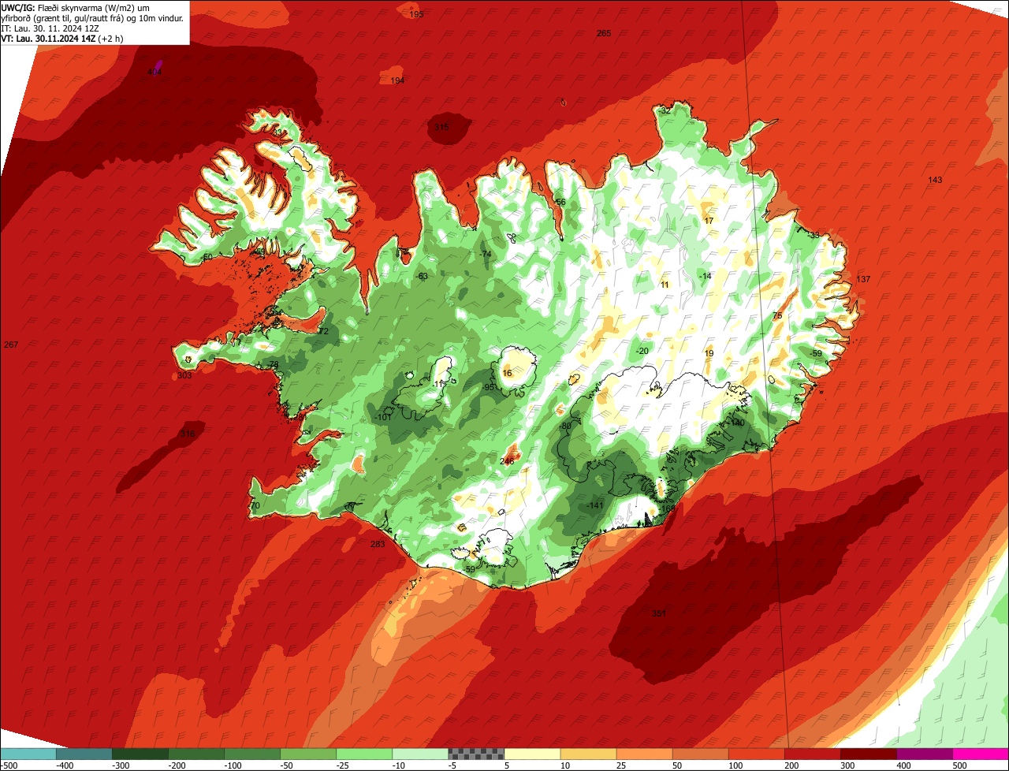Screen dimensions: 1009x771
Task: Click the 50 to 100 orange legend swatch
Action: pyautogui.click(x=701, y=754)
